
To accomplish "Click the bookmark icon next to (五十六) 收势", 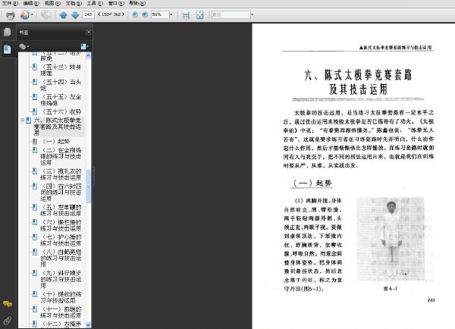I will (35, 111).
